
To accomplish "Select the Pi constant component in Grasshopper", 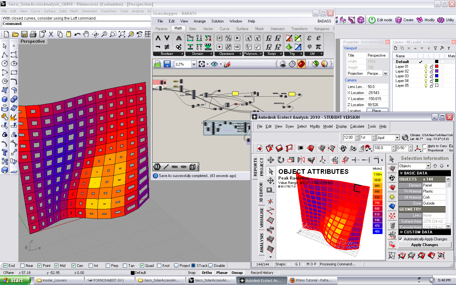I will [318, 47].
